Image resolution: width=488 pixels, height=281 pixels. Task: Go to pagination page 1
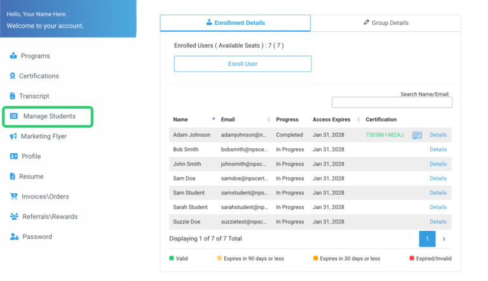point(427,239)
